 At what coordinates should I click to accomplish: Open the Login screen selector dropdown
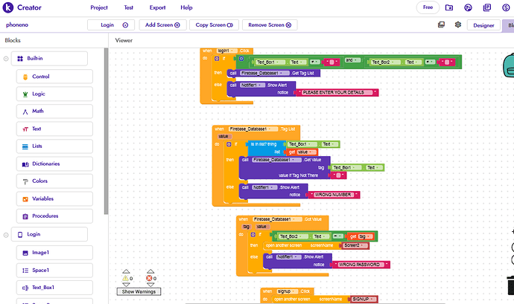click(x=112, y=25)
